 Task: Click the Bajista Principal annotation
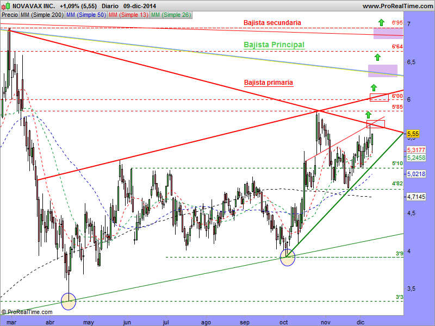(x=274, y=45)
